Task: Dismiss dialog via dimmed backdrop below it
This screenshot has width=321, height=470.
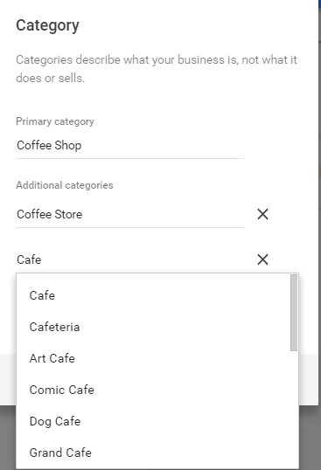Action: [x=309, y=438]
